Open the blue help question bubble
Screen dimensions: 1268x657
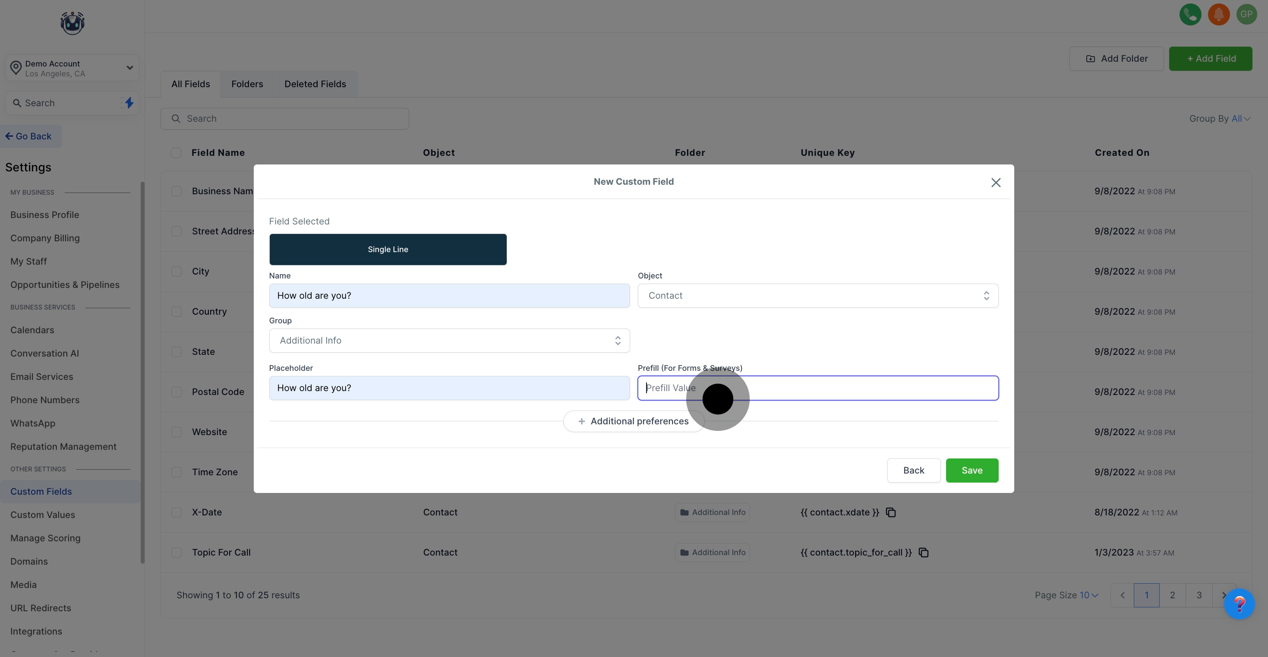pyautogui.click(x=1239, y=604)
